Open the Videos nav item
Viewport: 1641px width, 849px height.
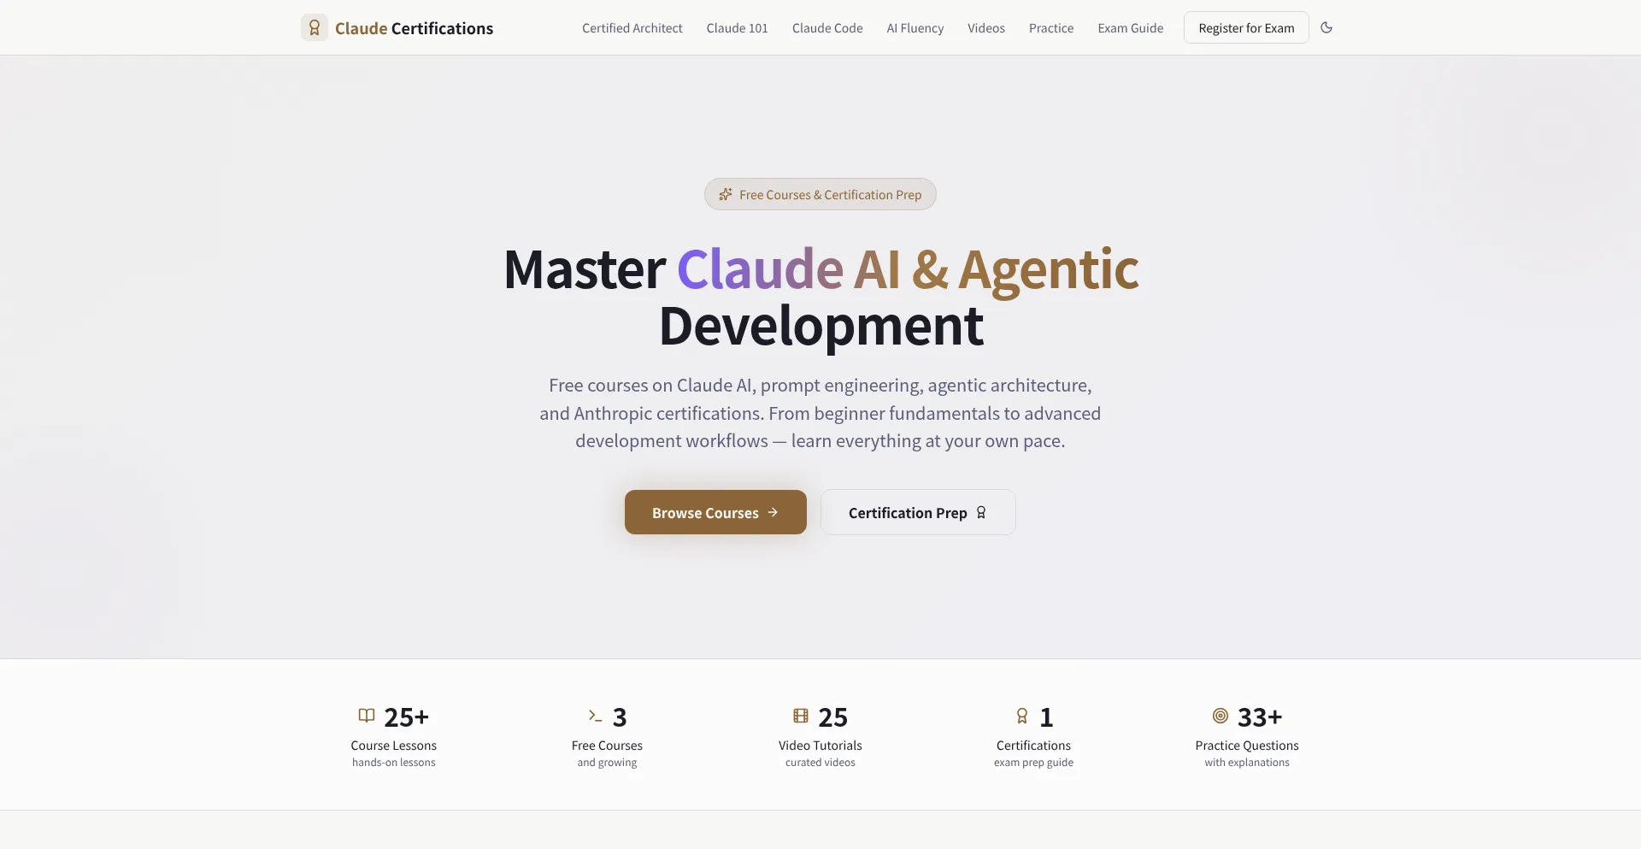click(986, 28)
